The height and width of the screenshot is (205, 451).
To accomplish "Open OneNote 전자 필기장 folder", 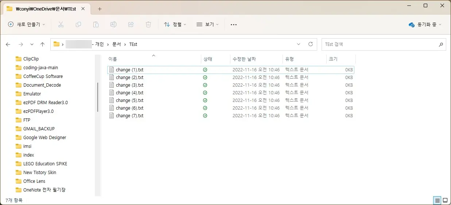I will pos(44,190).
